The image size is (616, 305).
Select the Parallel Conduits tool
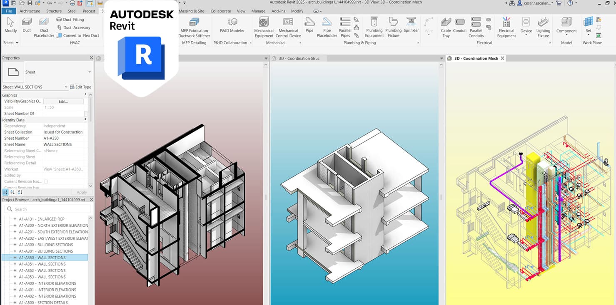[476, 27]
